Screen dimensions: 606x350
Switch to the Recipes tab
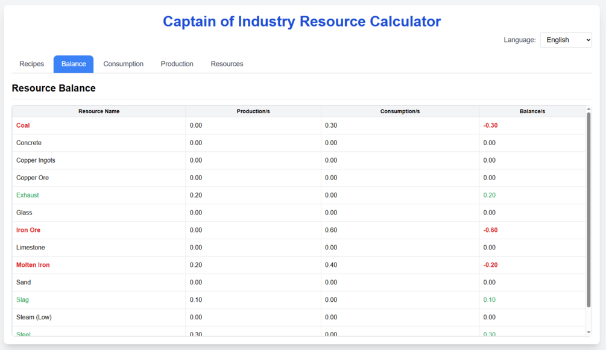(x=31, y=64)
